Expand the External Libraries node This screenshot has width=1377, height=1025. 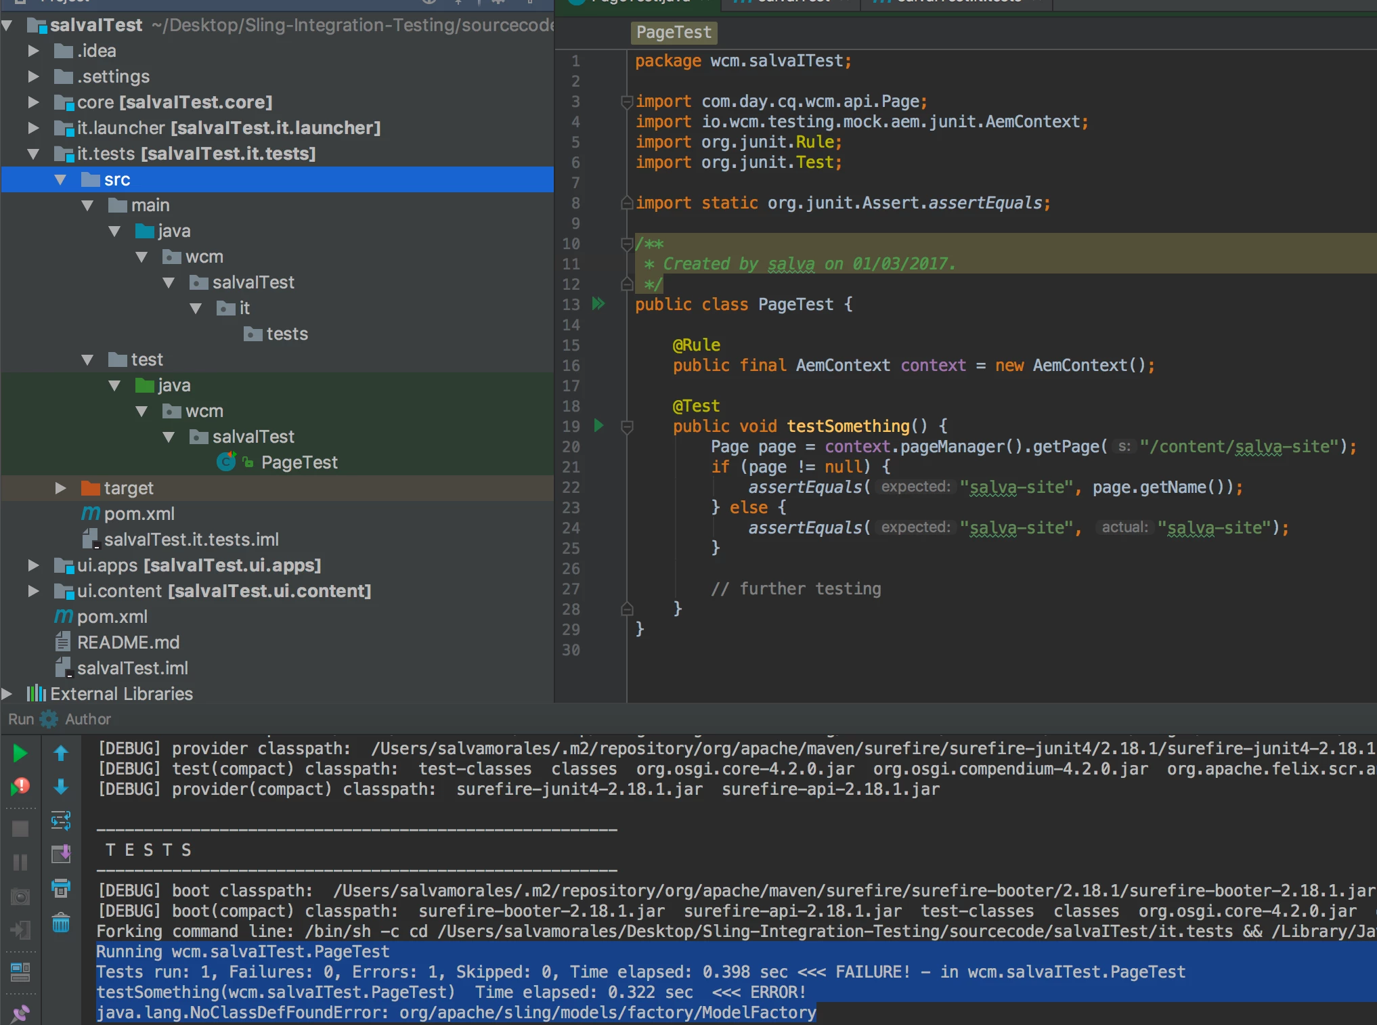tap(7, 694)
